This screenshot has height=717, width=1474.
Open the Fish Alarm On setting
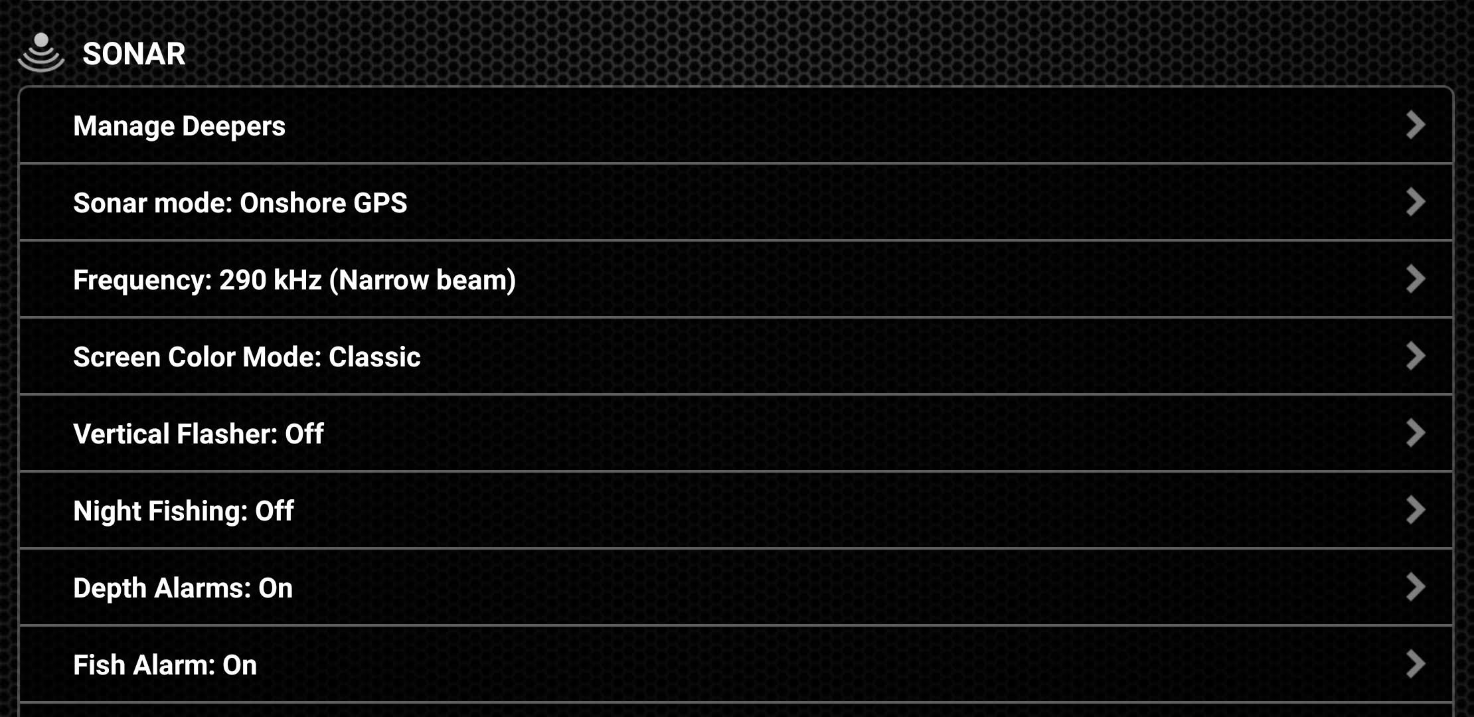click(x=165, y=665)
